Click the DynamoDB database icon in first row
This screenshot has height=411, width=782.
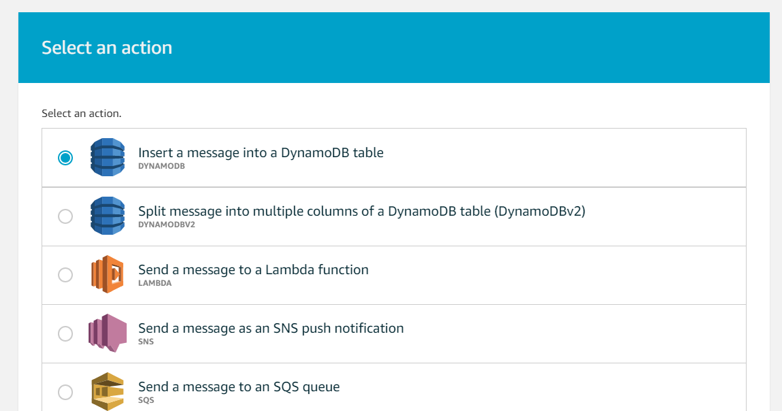coord(108,157)
